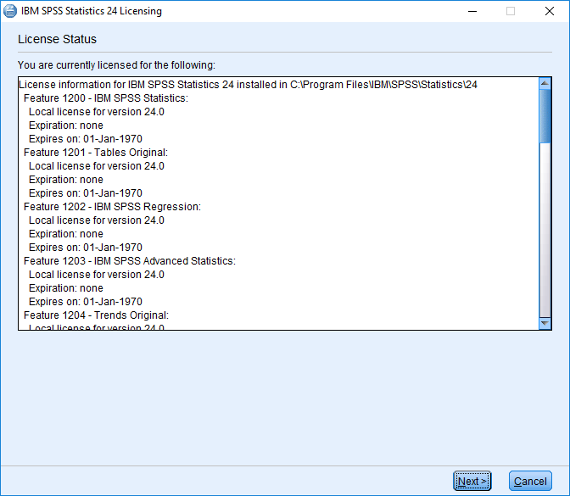Click 'Local license for version 24.0' under Feature 1200
This screenshot has width=570, height=496.
pyautogui.click(x=97, y=112)
